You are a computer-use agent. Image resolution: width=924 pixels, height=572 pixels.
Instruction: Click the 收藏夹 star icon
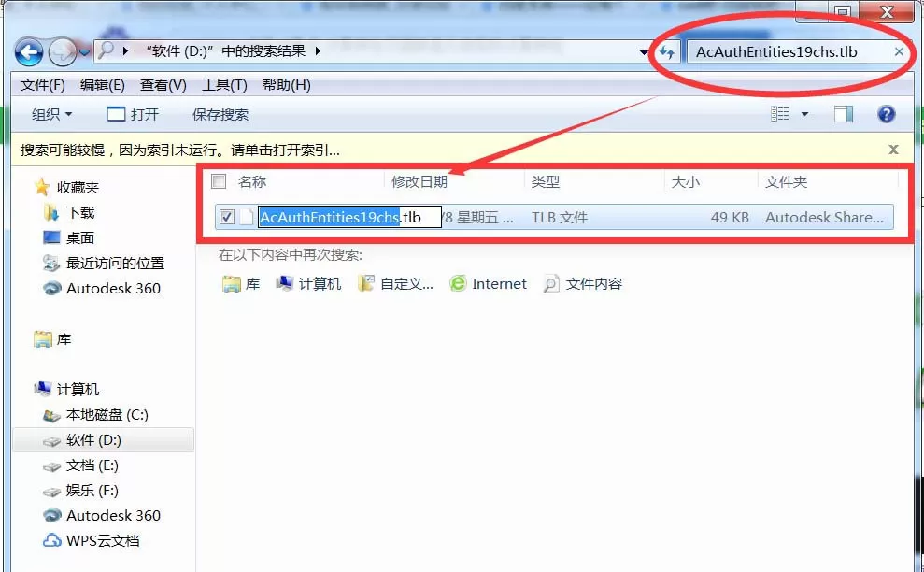pyautogui.click(x=42, y=187)
